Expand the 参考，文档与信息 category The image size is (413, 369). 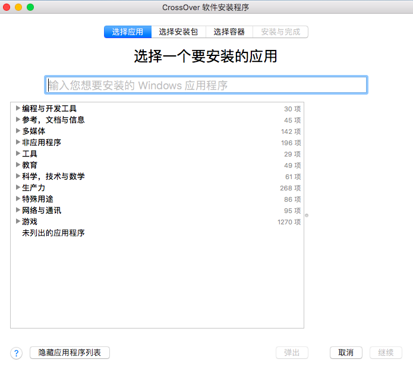point(18,120)
